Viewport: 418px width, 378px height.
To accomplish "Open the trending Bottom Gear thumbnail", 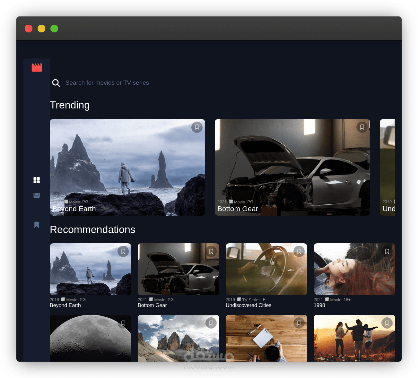I will [292, 167].
